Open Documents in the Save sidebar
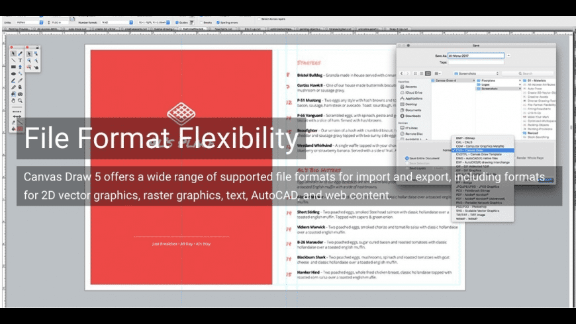This screenshot has width=576, height=324. tap(410, 110)
